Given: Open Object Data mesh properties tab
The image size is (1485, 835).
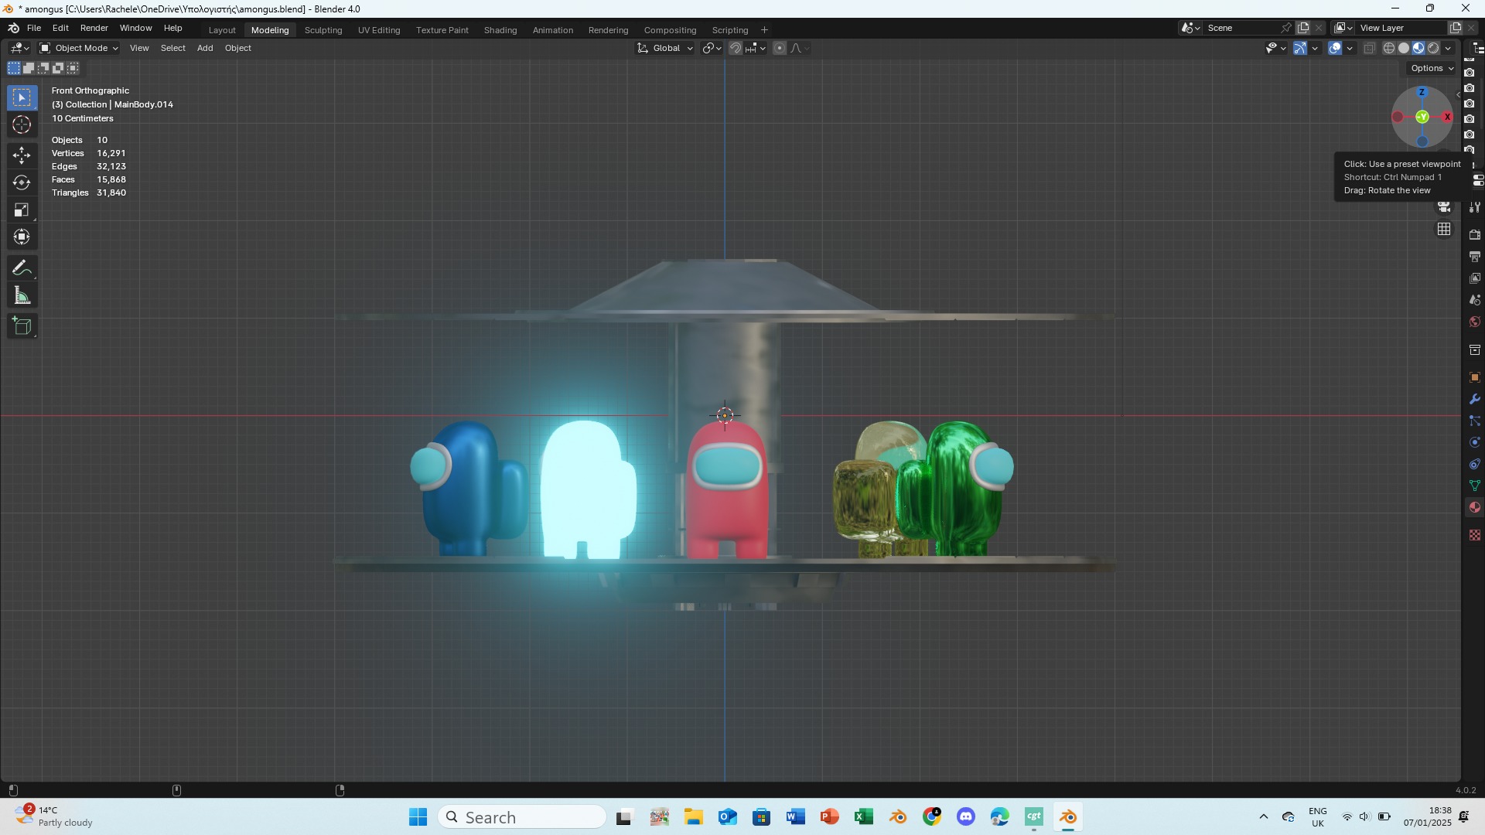Looking at the screenshot, I should click(x=1475, y=486).
